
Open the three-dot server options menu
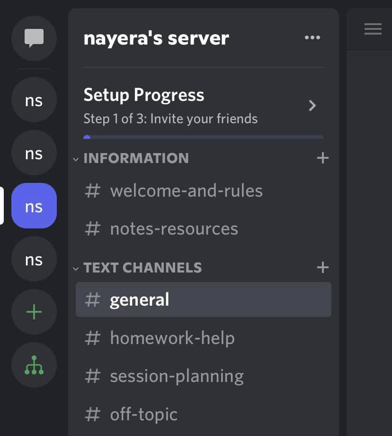pos(312,37)
